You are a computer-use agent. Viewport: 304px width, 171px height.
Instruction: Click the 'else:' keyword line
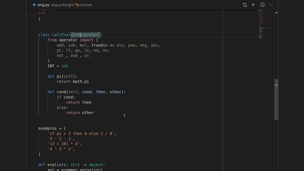[62, 108]
